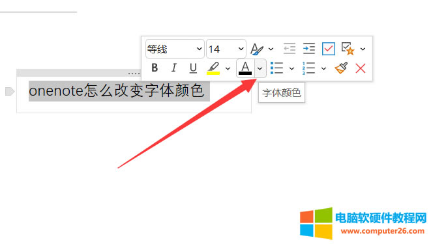Screen dimensions: 433x244
Task: Apply bullet list formatting
Action: point(276,68)
